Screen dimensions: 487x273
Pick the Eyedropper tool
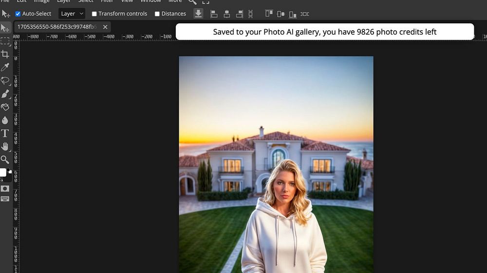tap(5, 67)
